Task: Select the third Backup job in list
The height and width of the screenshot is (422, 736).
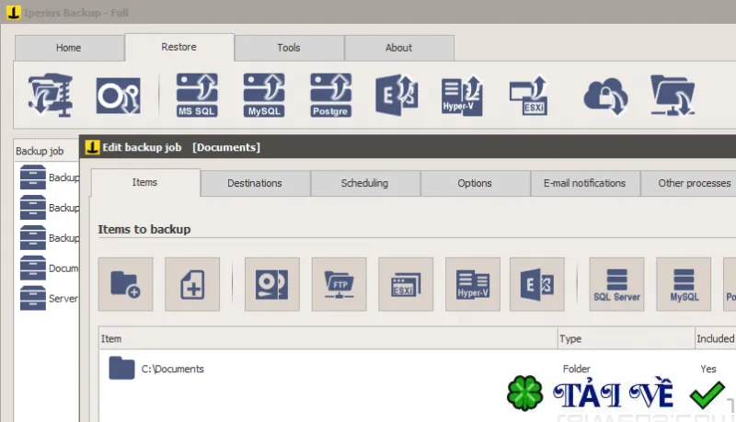Action: 49,238
